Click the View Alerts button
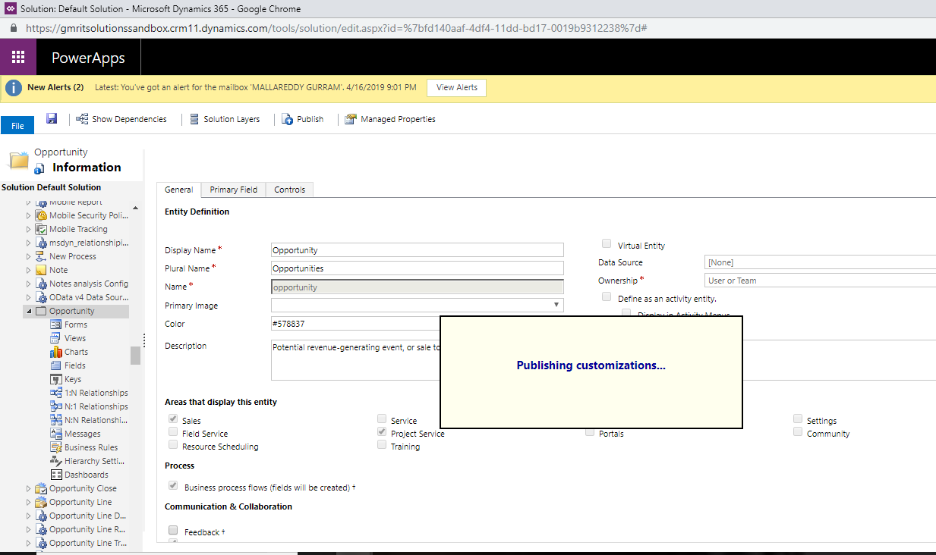Viewport: 936px width, 555px height. 457,87
